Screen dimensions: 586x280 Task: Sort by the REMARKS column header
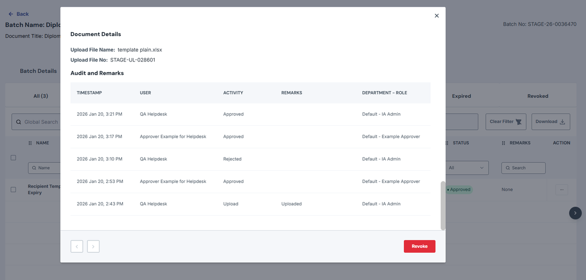click(520, 143)
